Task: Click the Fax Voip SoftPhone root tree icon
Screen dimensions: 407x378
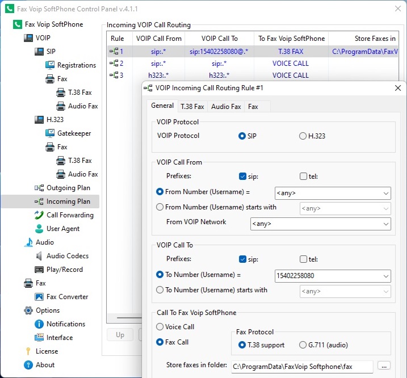Action: (18, 24)
